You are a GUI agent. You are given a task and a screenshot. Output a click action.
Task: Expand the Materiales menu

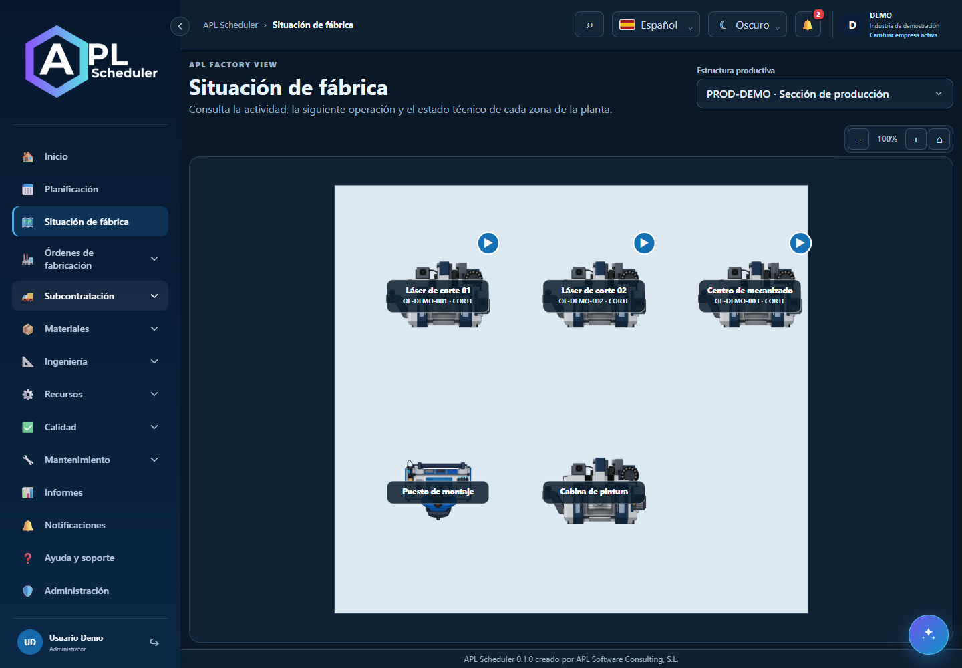pos(90,329)
